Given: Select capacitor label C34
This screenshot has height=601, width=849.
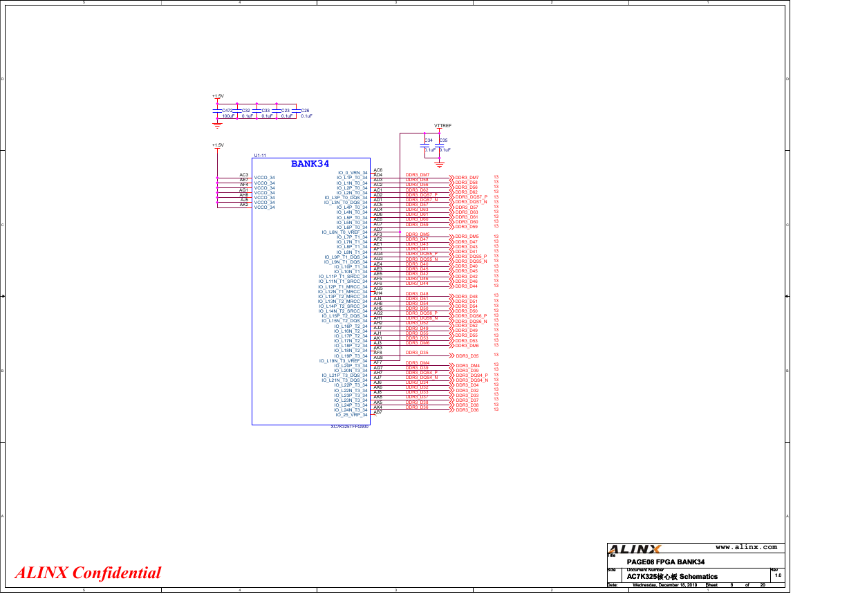Looking at the screenshot, I should point(428,140).
